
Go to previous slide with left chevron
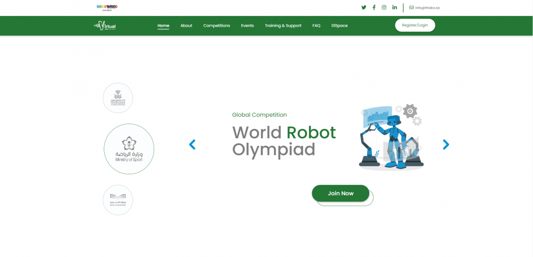192,144
